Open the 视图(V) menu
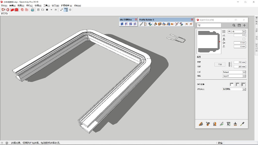This screenshot has width=258, height=145. point(21,6)
